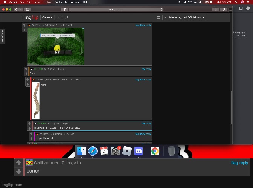This screenshot has height=188, width=253.
Task: Open the History menu in Safari
Action: tap(47, 2)
